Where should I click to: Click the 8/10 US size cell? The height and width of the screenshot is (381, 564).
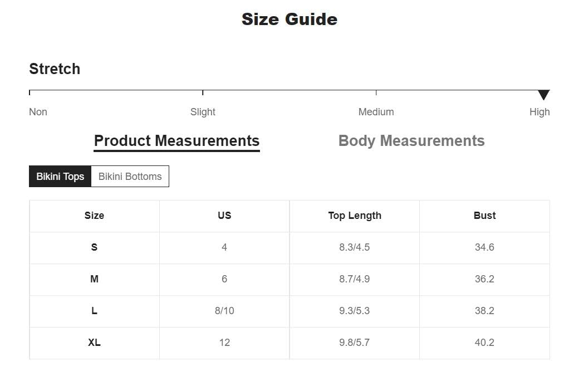(x=224, y=311)
